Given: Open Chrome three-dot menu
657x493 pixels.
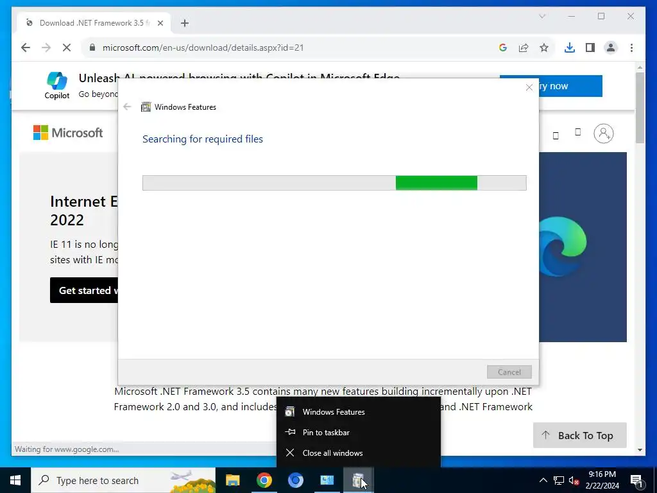Looking at the screenshot, I should (x=631, y=48).
